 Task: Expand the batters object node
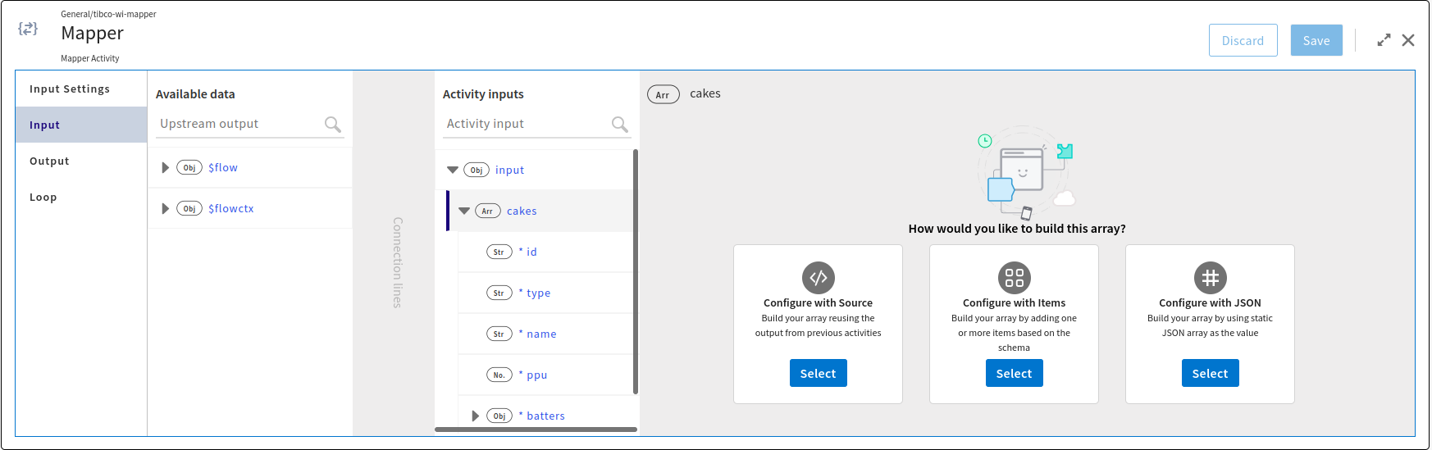(x=476, y=416)
